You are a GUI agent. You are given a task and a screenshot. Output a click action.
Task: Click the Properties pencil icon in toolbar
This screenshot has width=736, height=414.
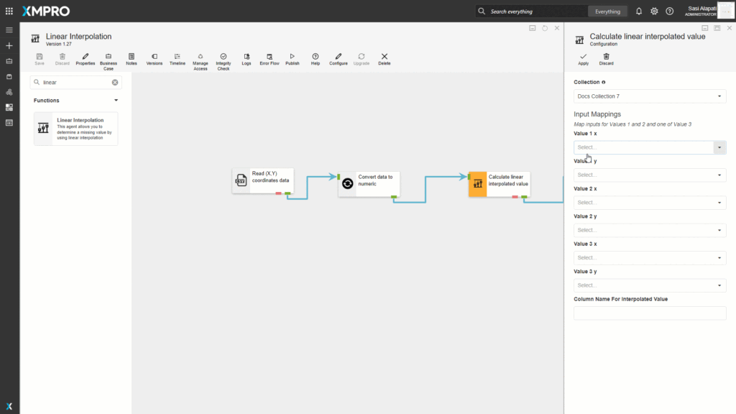(x=85, y=58)
